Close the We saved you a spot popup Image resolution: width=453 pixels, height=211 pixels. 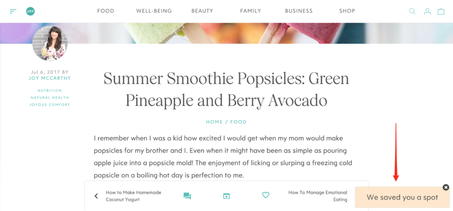(446, 187)
